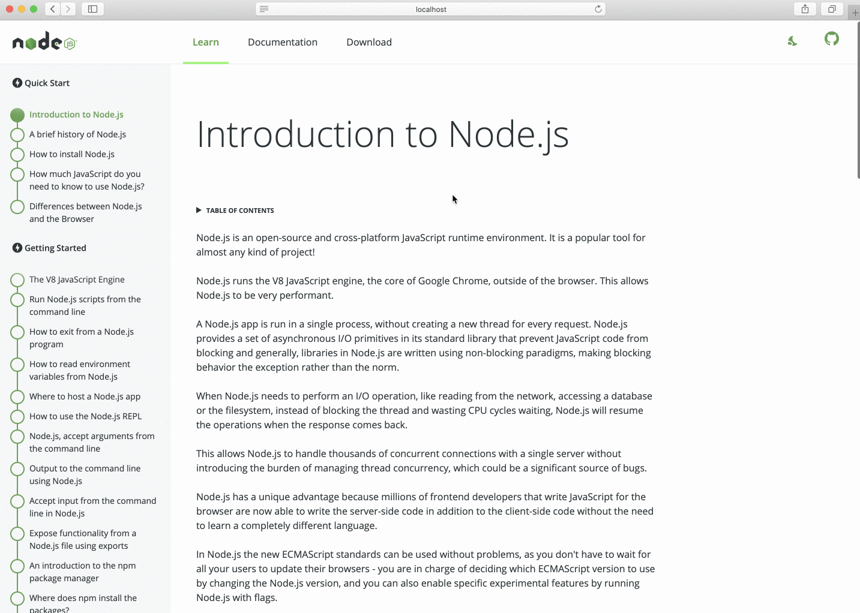This screenshot has width=860, height=613.
Task: Click the circle marker beside How to install Node.js
Action: click(x=17, y=154)
